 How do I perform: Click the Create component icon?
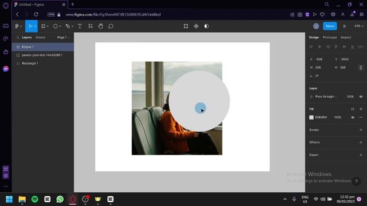tap(196, 26)
